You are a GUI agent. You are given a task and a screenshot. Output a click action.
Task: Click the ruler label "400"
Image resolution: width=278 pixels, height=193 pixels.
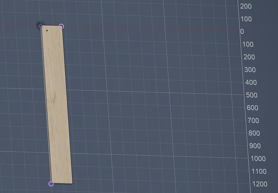(x=251, y=83)
